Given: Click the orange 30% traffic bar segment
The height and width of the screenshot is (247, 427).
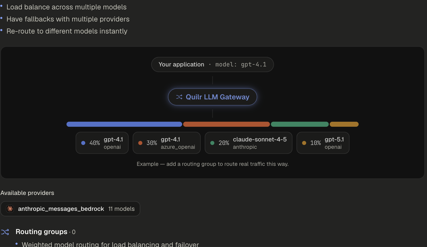Looking at the screenshot, I should tap(227, 124).
